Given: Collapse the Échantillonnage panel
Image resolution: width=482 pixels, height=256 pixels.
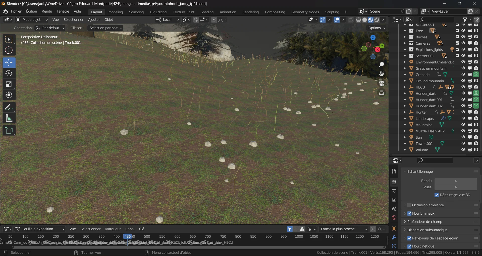Looking at the screenshot, I should (x=405, y=172).
